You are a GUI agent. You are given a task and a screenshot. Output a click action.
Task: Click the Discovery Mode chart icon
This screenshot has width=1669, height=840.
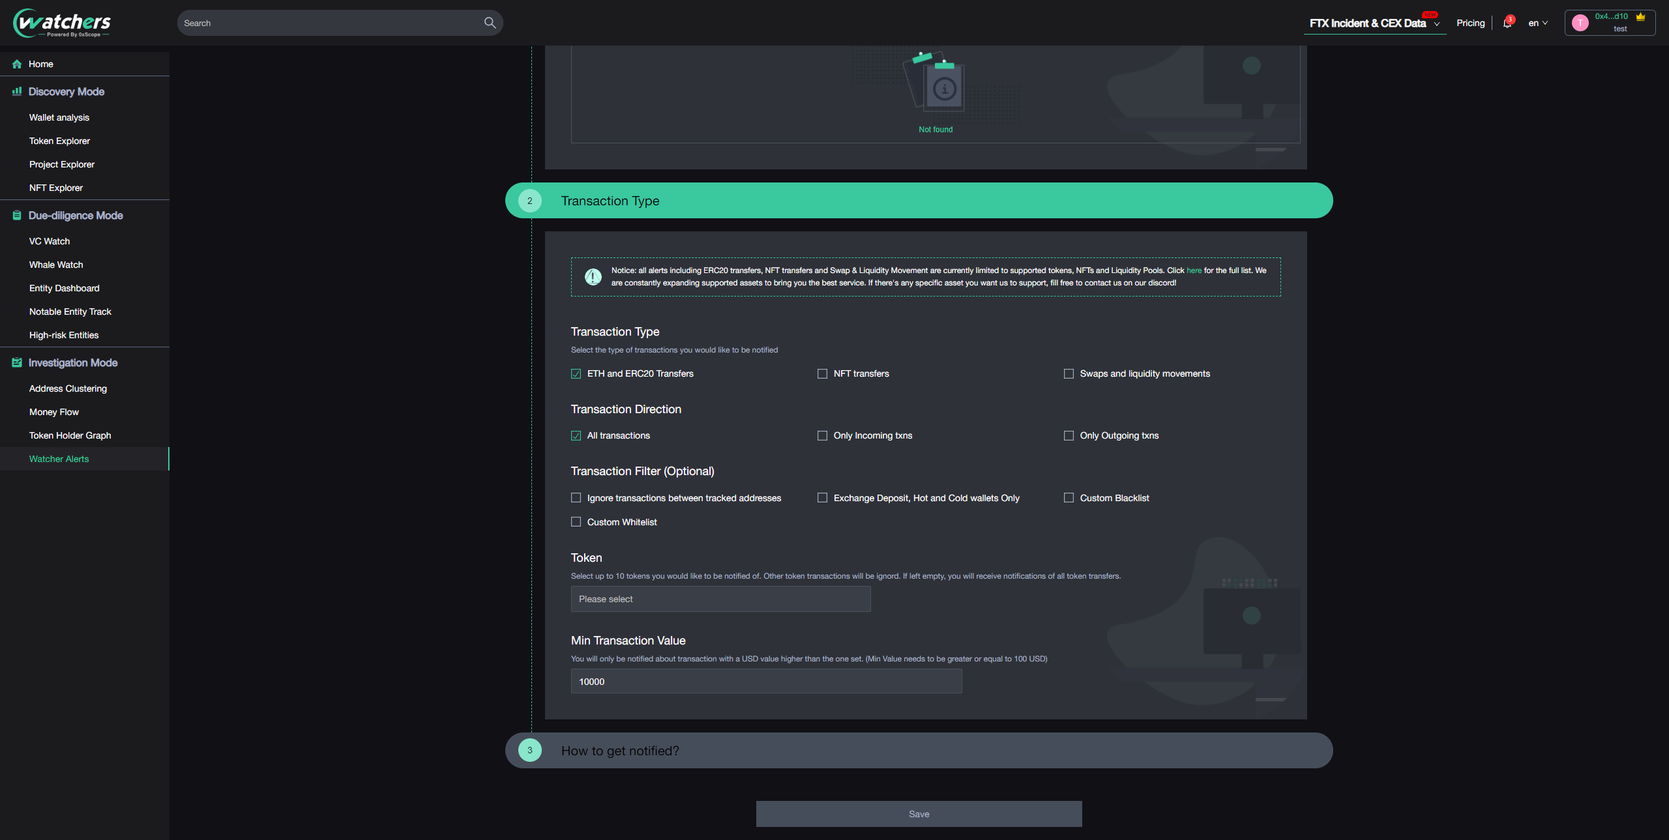click(x=17, y=91)
